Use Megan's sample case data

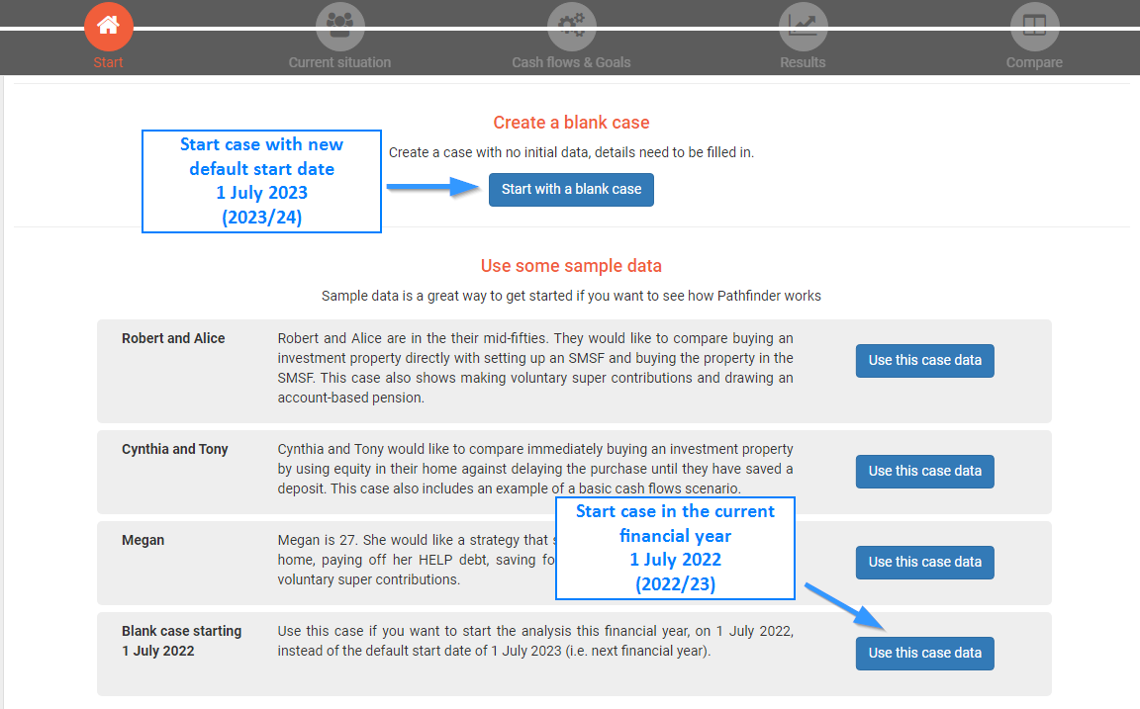click(x=924, y=563)
